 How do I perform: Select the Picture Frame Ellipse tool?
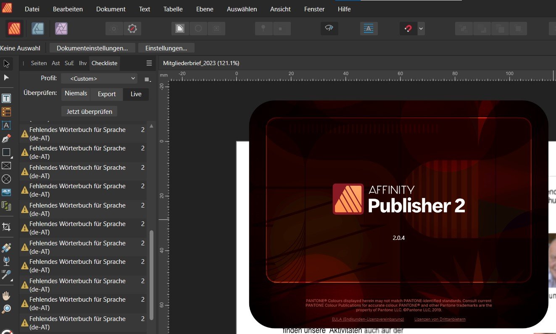pyautogui.click(x=6, y=179)
